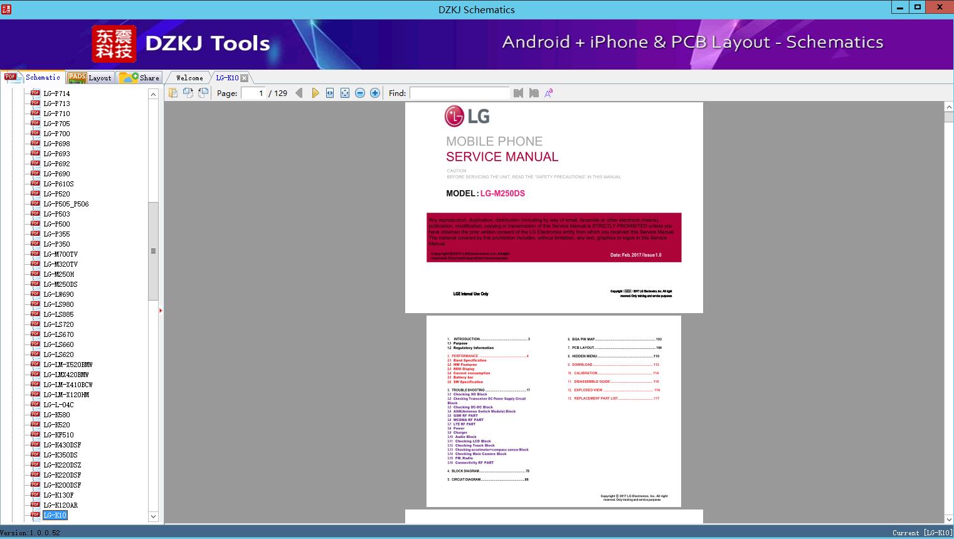
Task: Click the fit width icon
Action: [x=330, y=93]
